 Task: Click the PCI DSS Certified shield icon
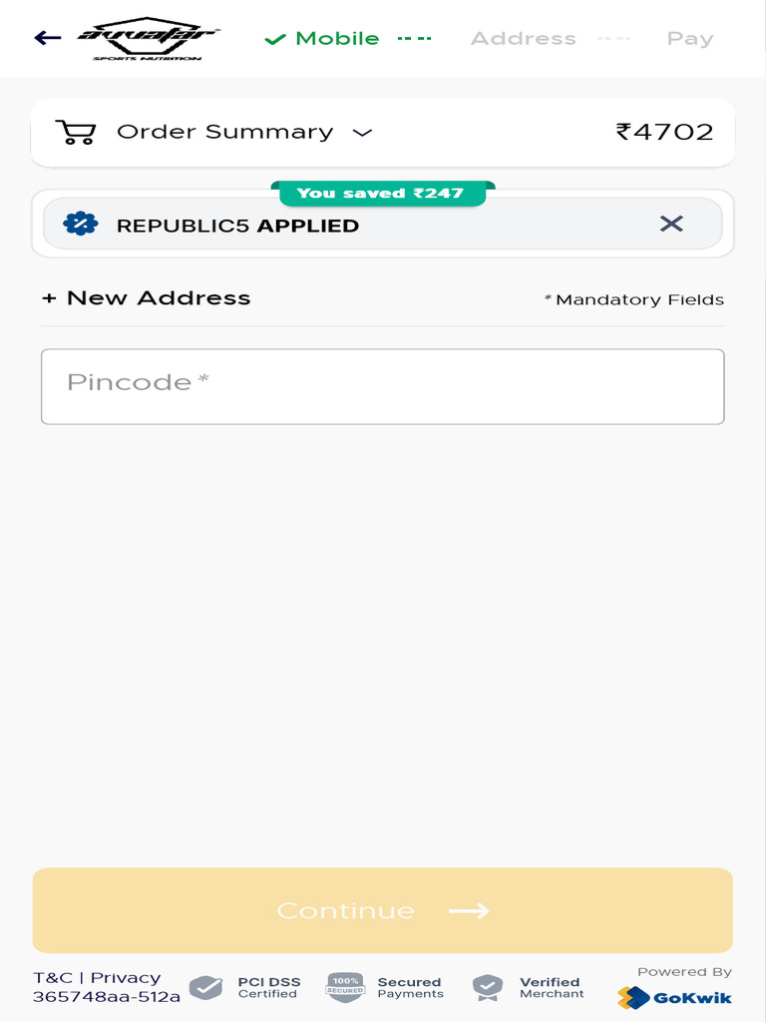pos(205,987)
